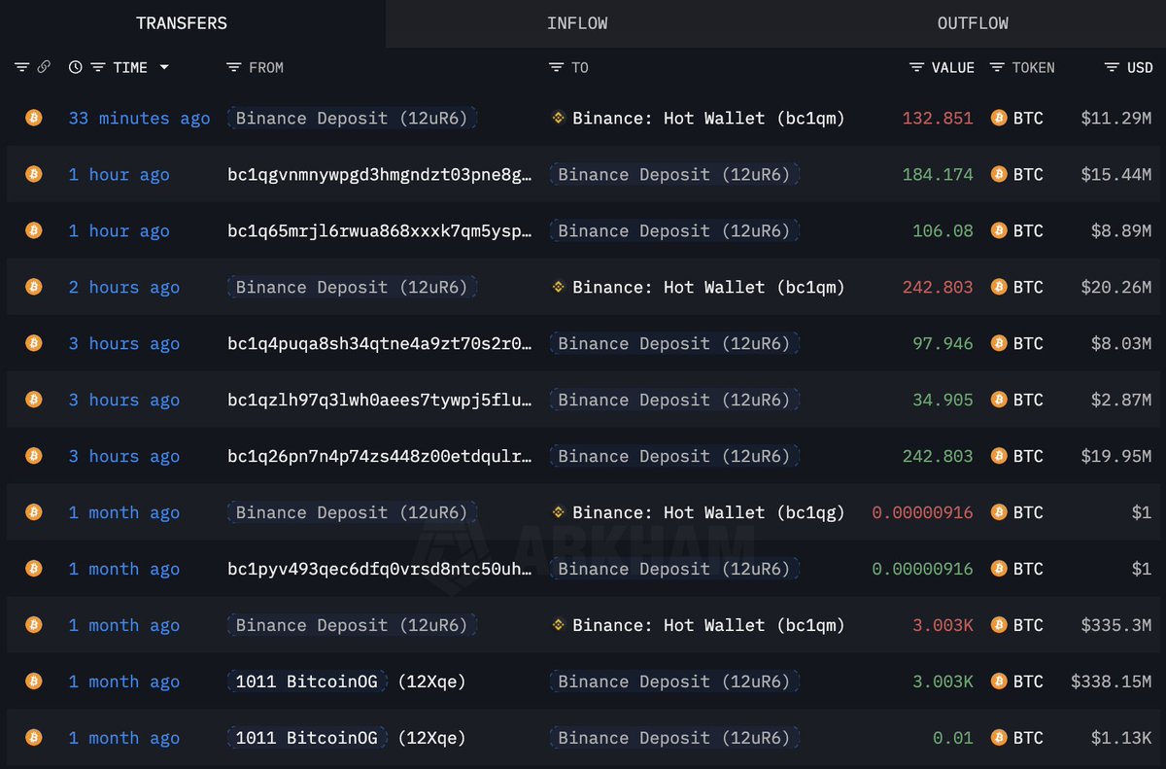Click the $20.26M USD amount

(1116, 287)
